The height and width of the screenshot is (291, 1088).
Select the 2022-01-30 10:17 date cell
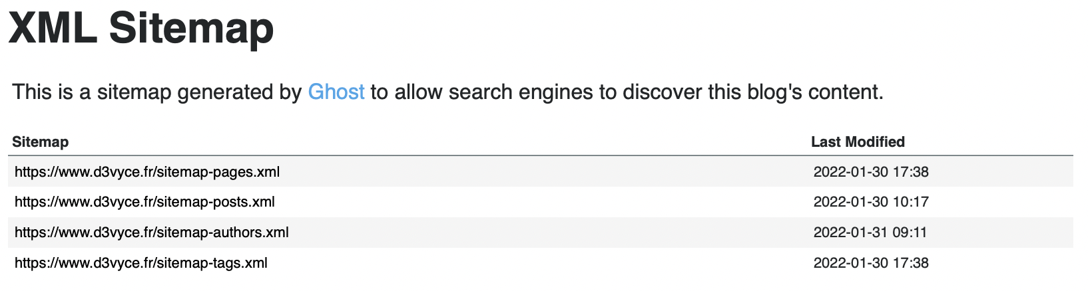click(871, 202)
